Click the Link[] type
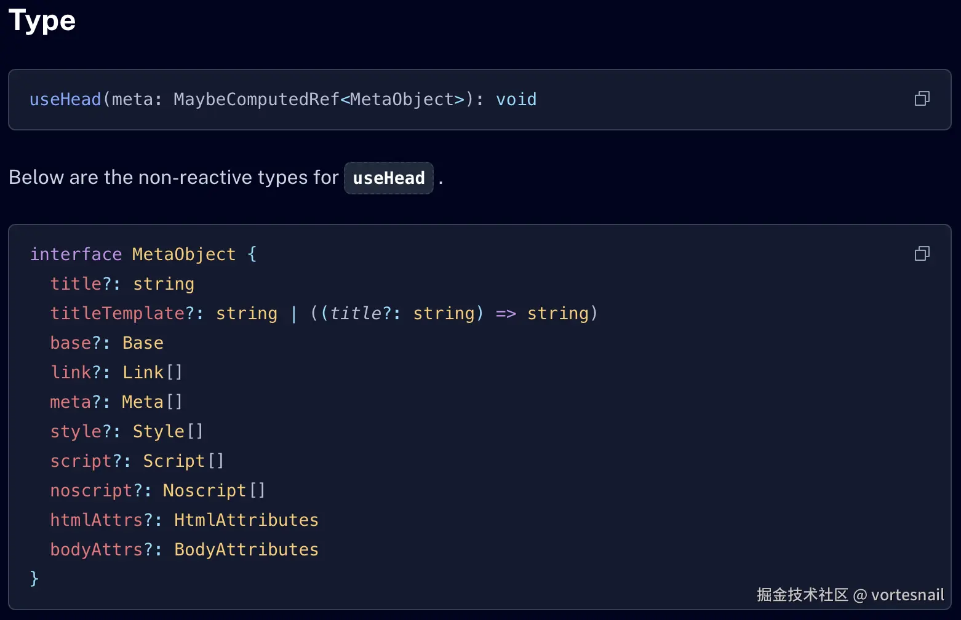Image resolution: width=961 pixels, height=620 pixels. [x=152, y=373]
